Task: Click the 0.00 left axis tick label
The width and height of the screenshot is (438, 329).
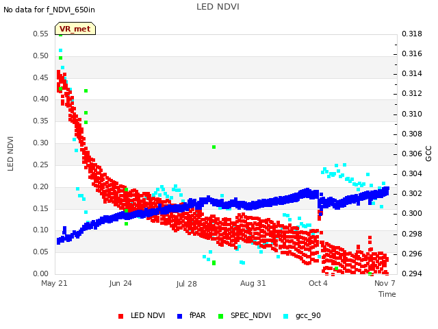Action: tap(41, 273)
